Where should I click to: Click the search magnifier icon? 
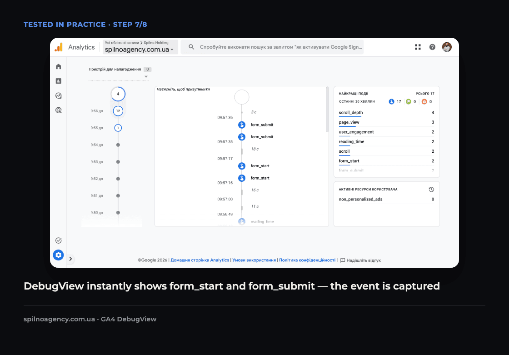click(191, 47)
